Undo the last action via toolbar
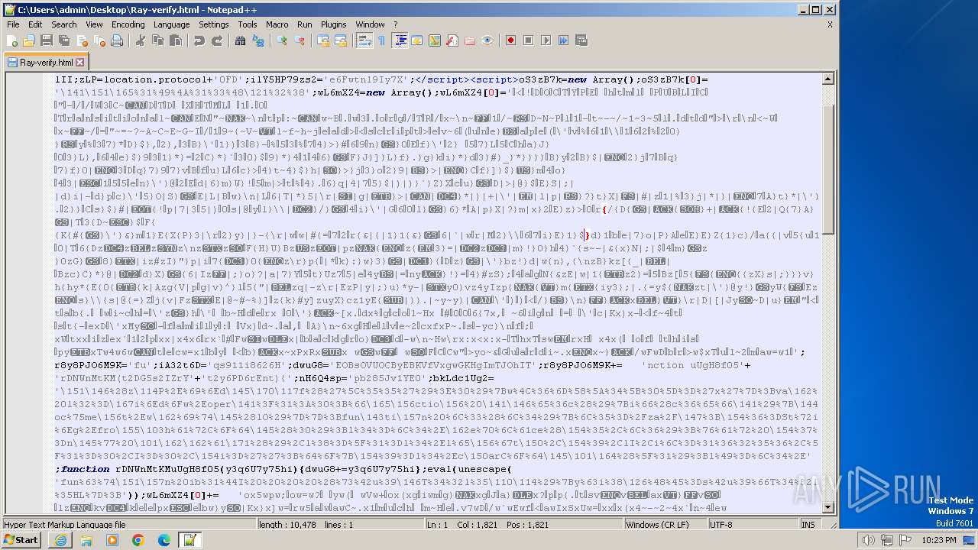This screenshot has width=978, height=550. (199, 40)
